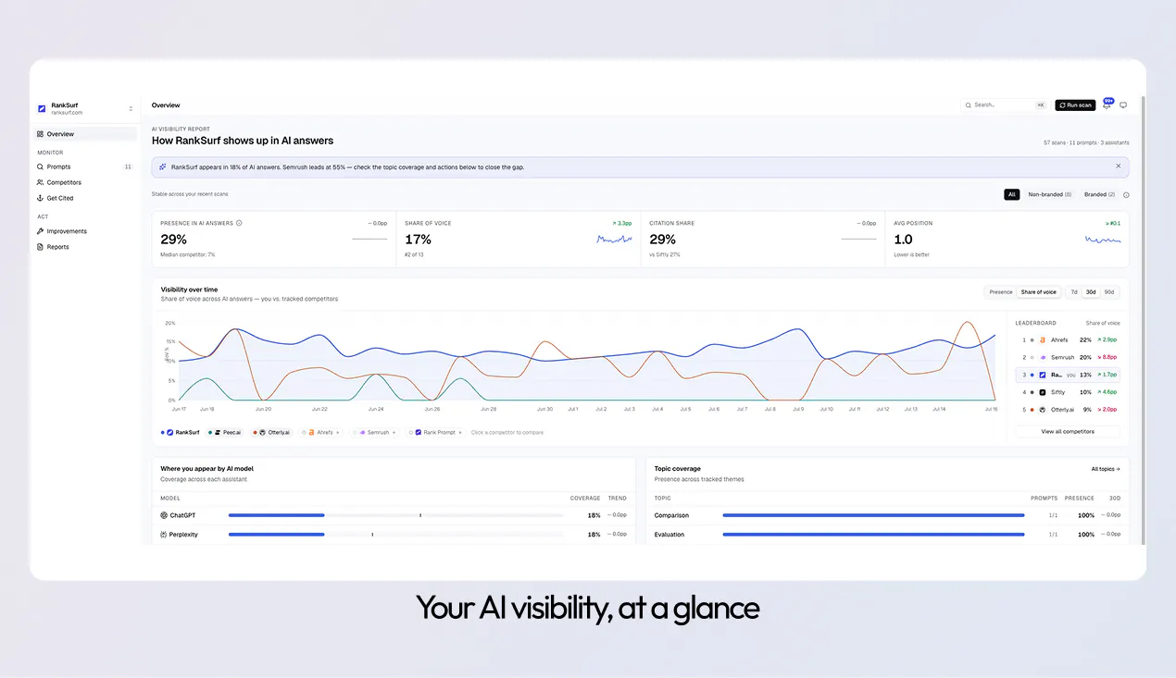
Task: Toggle Peec.ai series in chart legend
Action: [225, 432]
